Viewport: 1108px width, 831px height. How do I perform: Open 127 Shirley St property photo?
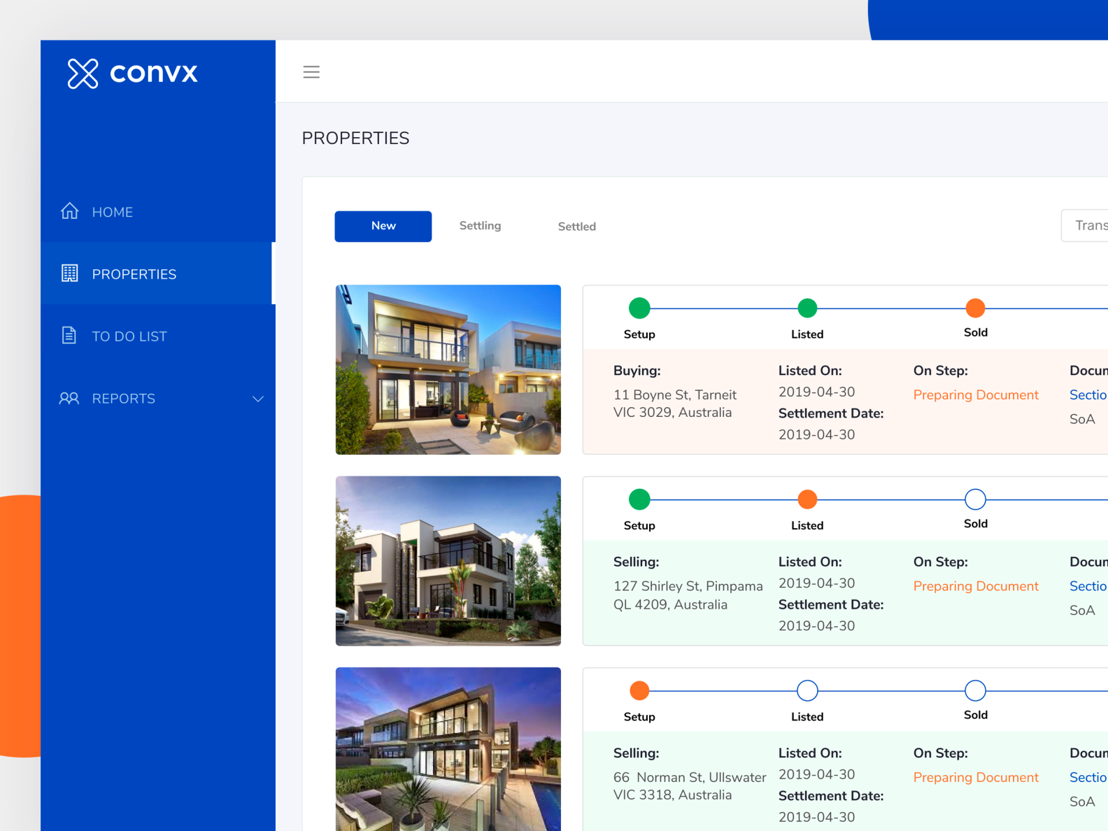tap(448, 561)
